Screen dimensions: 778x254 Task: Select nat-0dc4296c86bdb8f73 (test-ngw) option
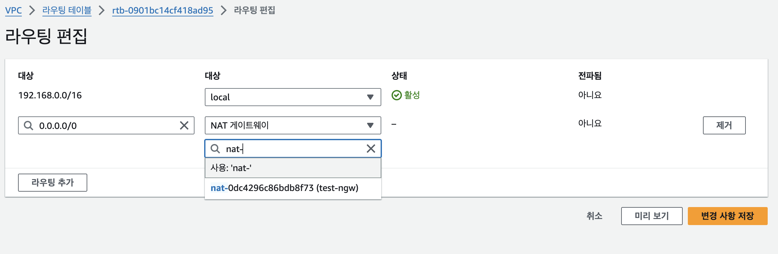pos(284,188)
